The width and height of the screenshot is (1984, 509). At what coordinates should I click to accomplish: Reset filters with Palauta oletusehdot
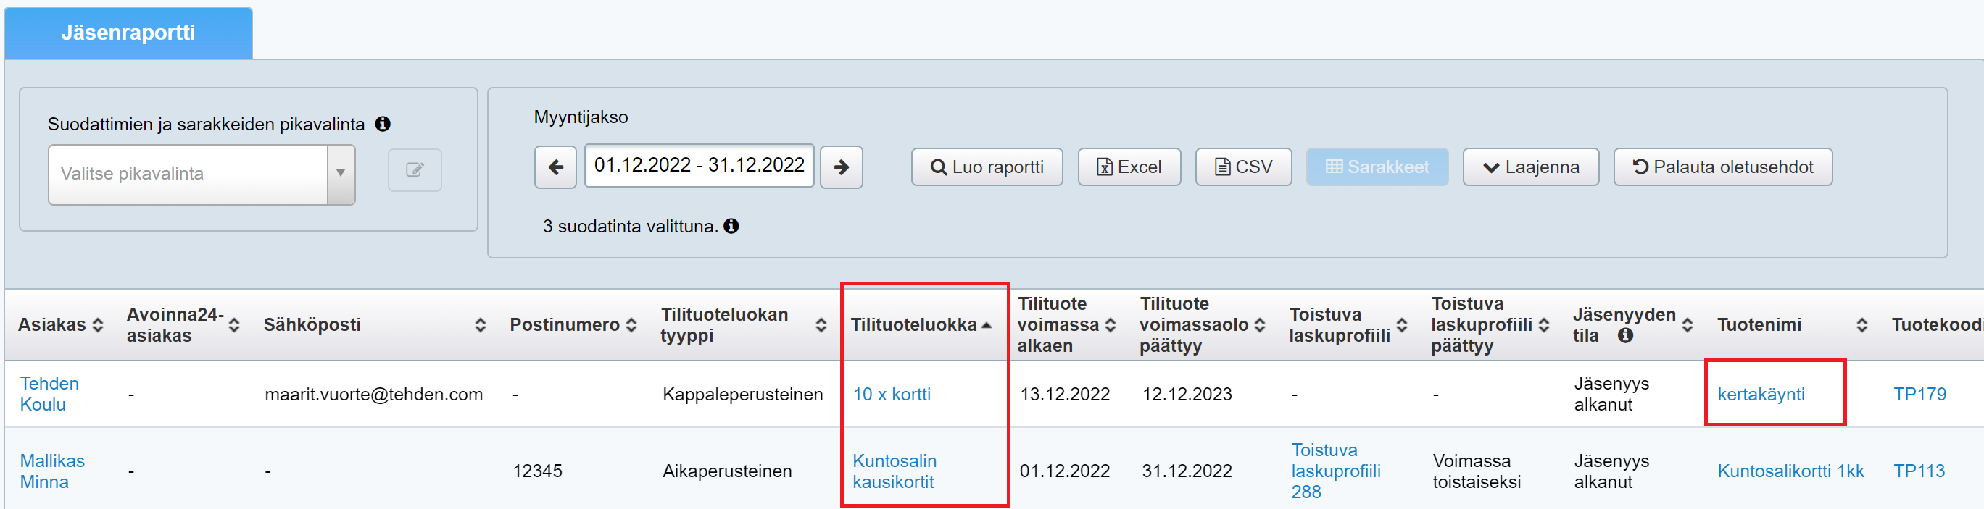[1722, 167]
